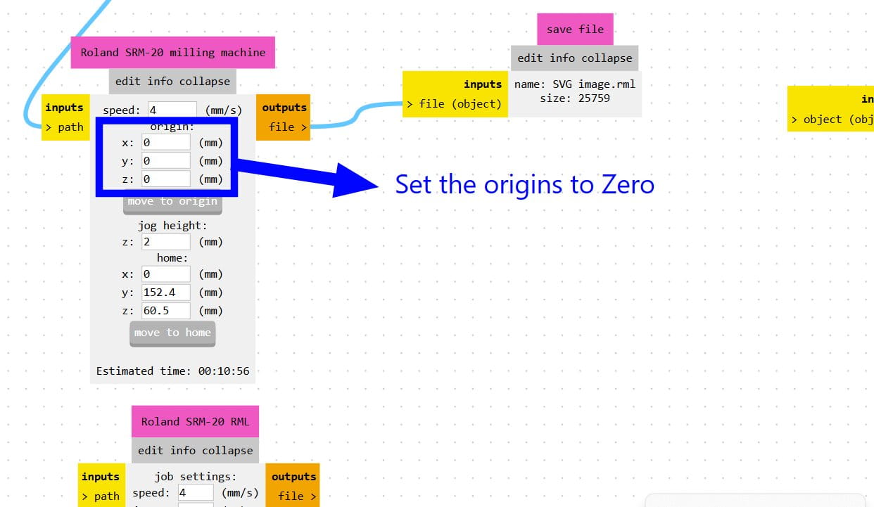
Task: Select the home y field showing 152.4
Action: [165, 293]
